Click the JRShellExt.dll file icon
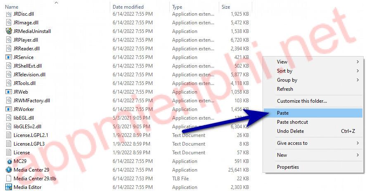 (x=9, y=66)
